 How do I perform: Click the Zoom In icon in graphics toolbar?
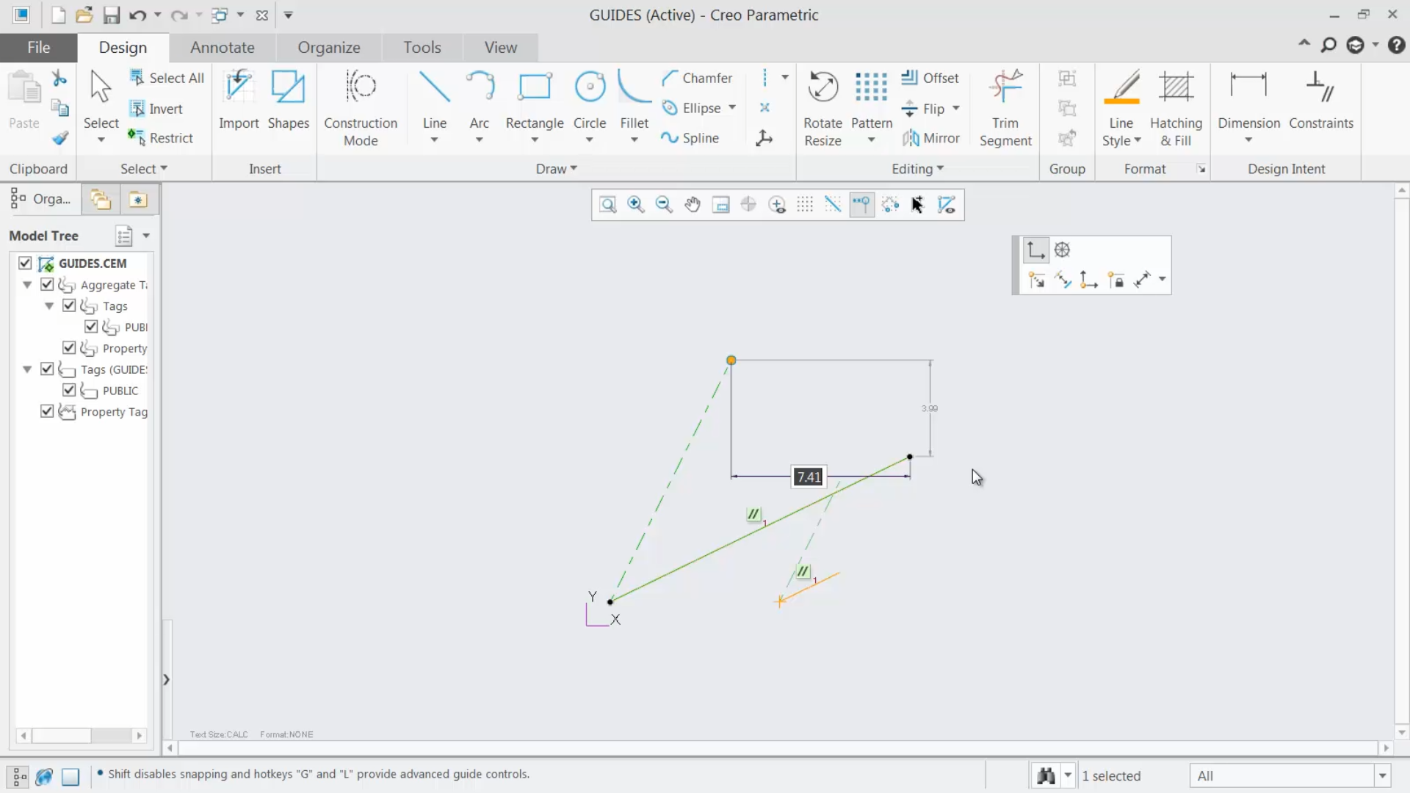[636, 205]
